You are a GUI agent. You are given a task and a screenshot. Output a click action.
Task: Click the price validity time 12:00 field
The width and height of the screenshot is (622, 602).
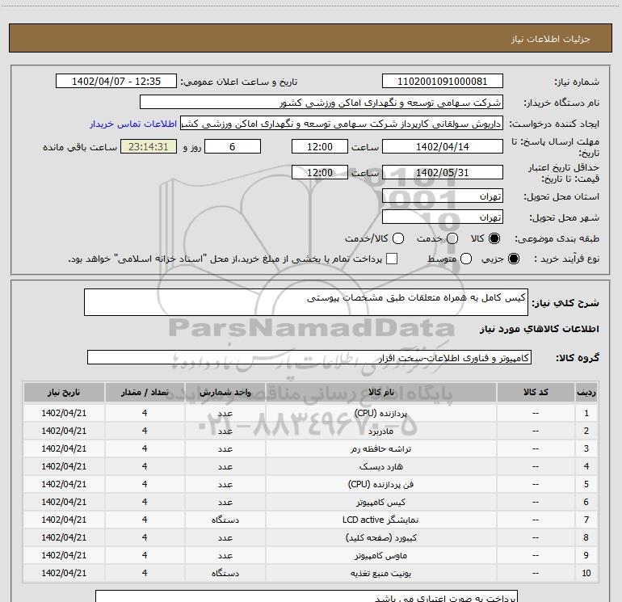click(320, 172)
